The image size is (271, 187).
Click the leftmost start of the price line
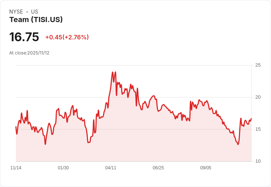(x=16, y=127)
